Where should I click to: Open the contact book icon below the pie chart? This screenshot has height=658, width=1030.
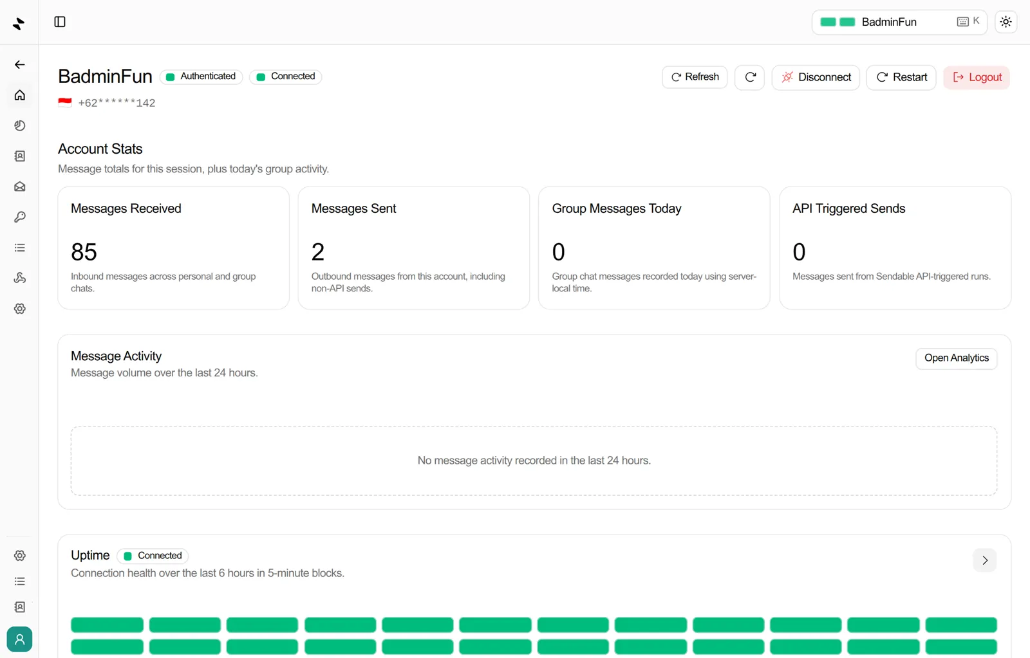pyautogui.click(x=20, y=156)
